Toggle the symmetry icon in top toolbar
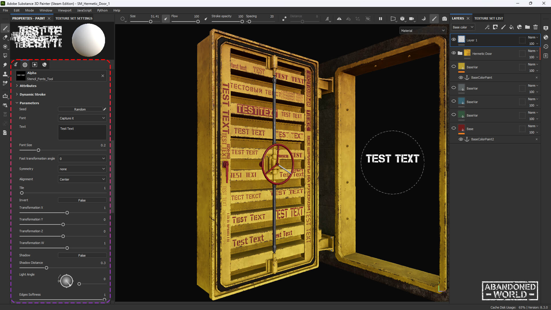Viewport: 551px width, 310px height. pyautogui.click(x=339, y=19)
